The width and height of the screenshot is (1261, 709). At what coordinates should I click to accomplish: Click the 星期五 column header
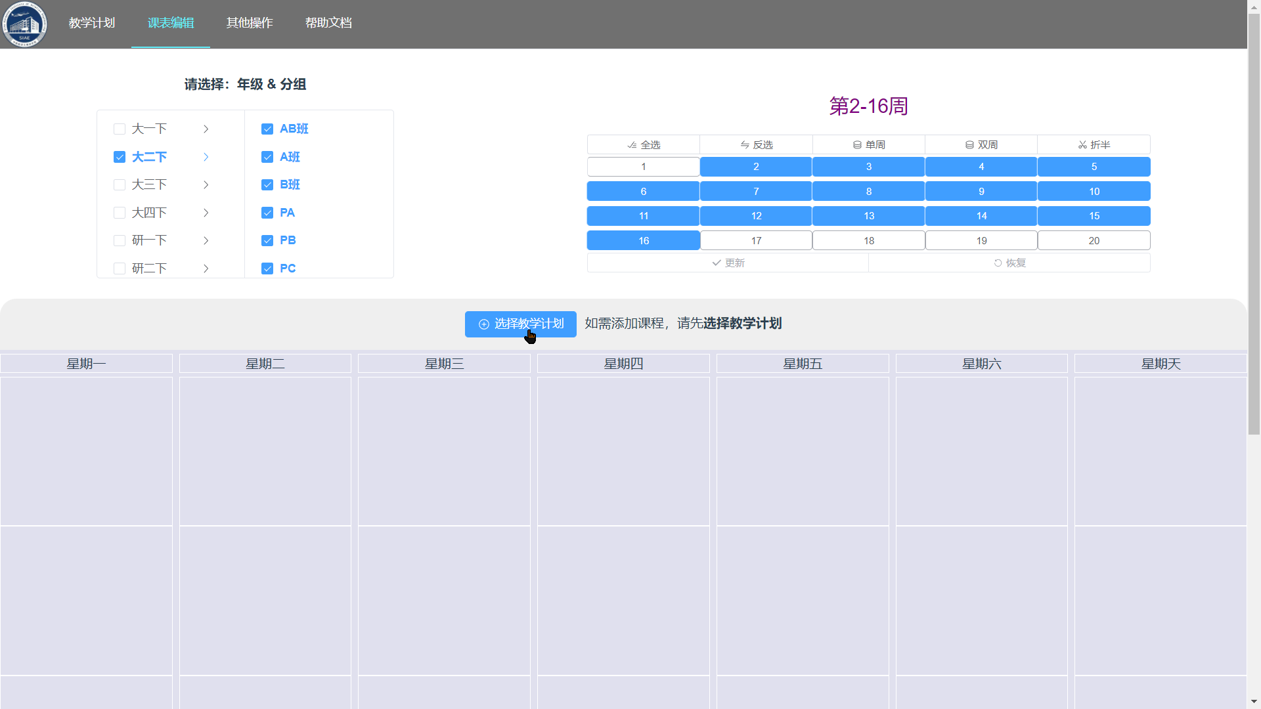pos(803,364)
